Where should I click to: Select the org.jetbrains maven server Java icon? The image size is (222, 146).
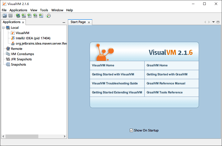click(13, 43)
